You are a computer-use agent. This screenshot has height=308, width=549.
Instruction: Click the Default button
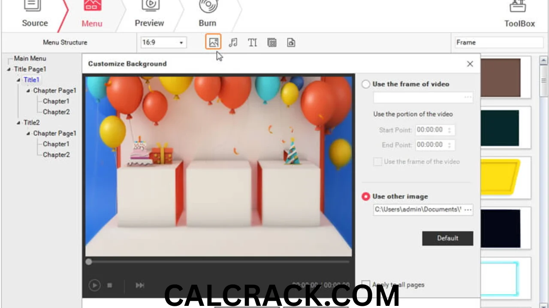click(448, 238)
